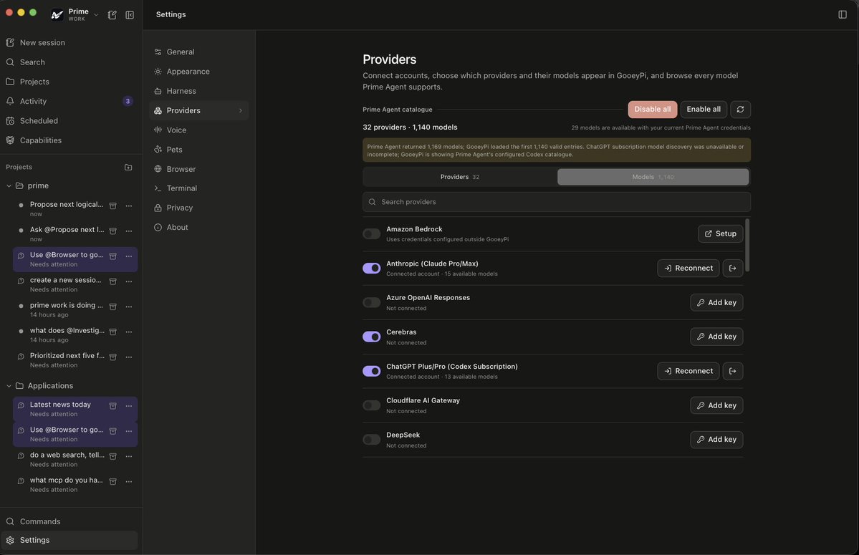Image resolution: width=859 pixels, height=555 pixels.
Task: Open Scheduled in the sidebar
Action: (69, 120)
